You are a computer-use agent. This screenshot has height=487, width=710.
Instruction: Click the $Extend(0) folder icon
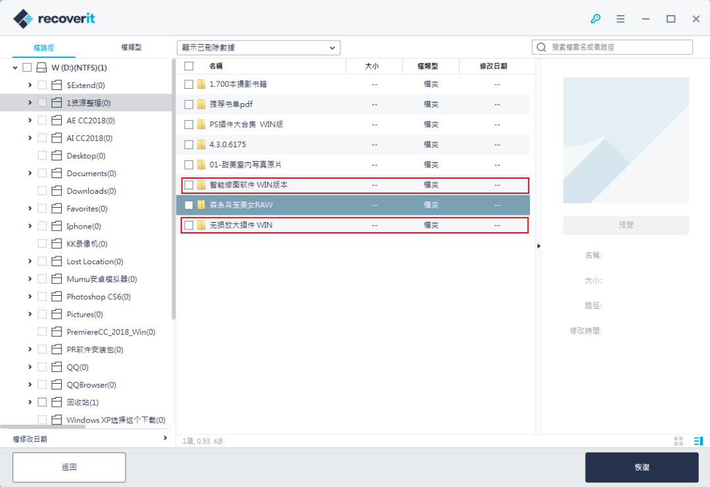tap(57, 85)
